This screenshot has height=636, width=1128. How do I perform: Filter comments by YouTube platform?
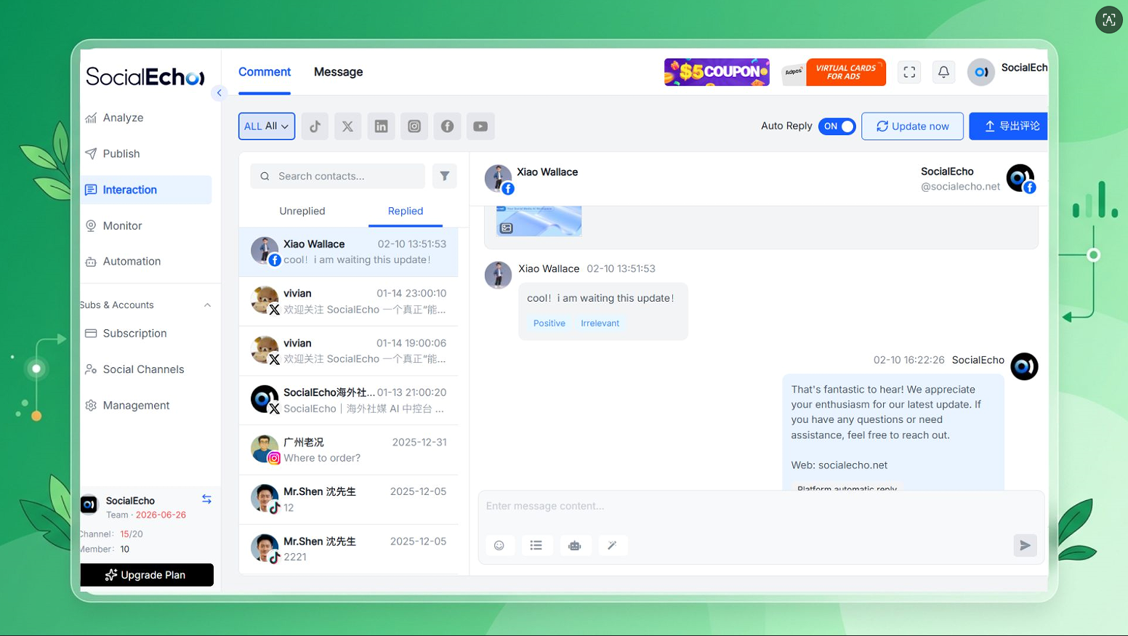480,126
